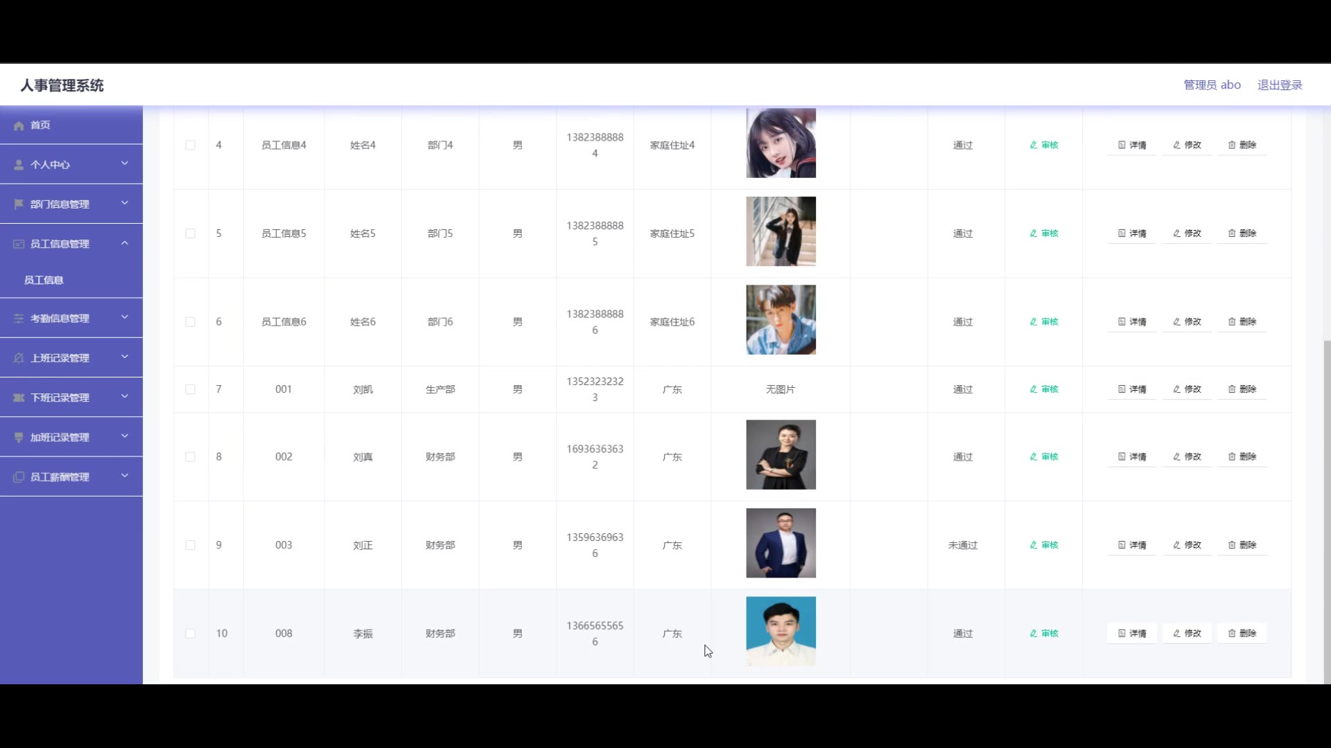The height and width of the screenshot is (748, 1331).
Task: Expand the 考勤信息管理 chevron
Action: tap(125, 317)
